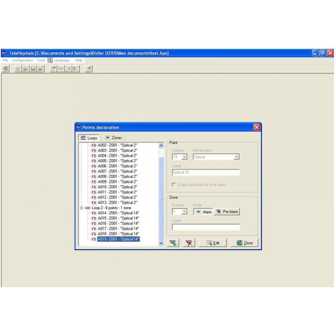Click the add point icon button

(173, 243)
